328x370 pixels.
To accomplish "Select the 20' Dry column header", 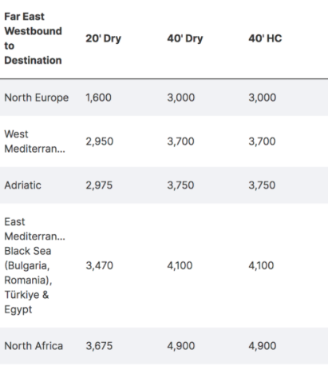I will coord(103,38).
